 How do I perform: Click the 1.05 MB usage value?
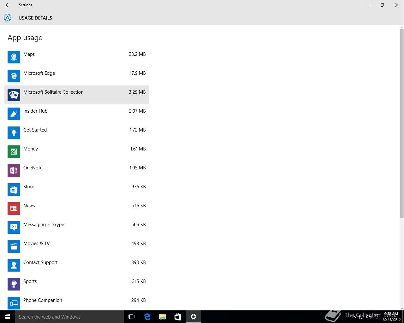pos(138,168)
